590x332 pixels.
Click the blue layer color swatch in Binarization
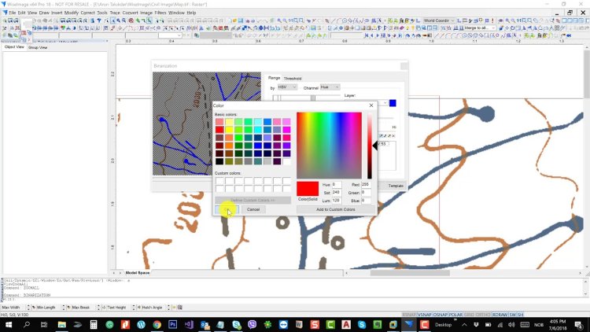393,103
